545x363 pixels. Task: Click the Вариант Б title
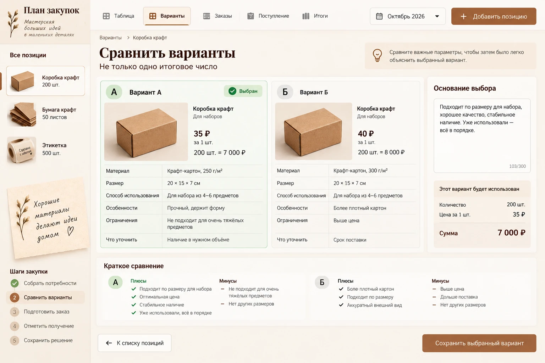click(x=314, y=92)
